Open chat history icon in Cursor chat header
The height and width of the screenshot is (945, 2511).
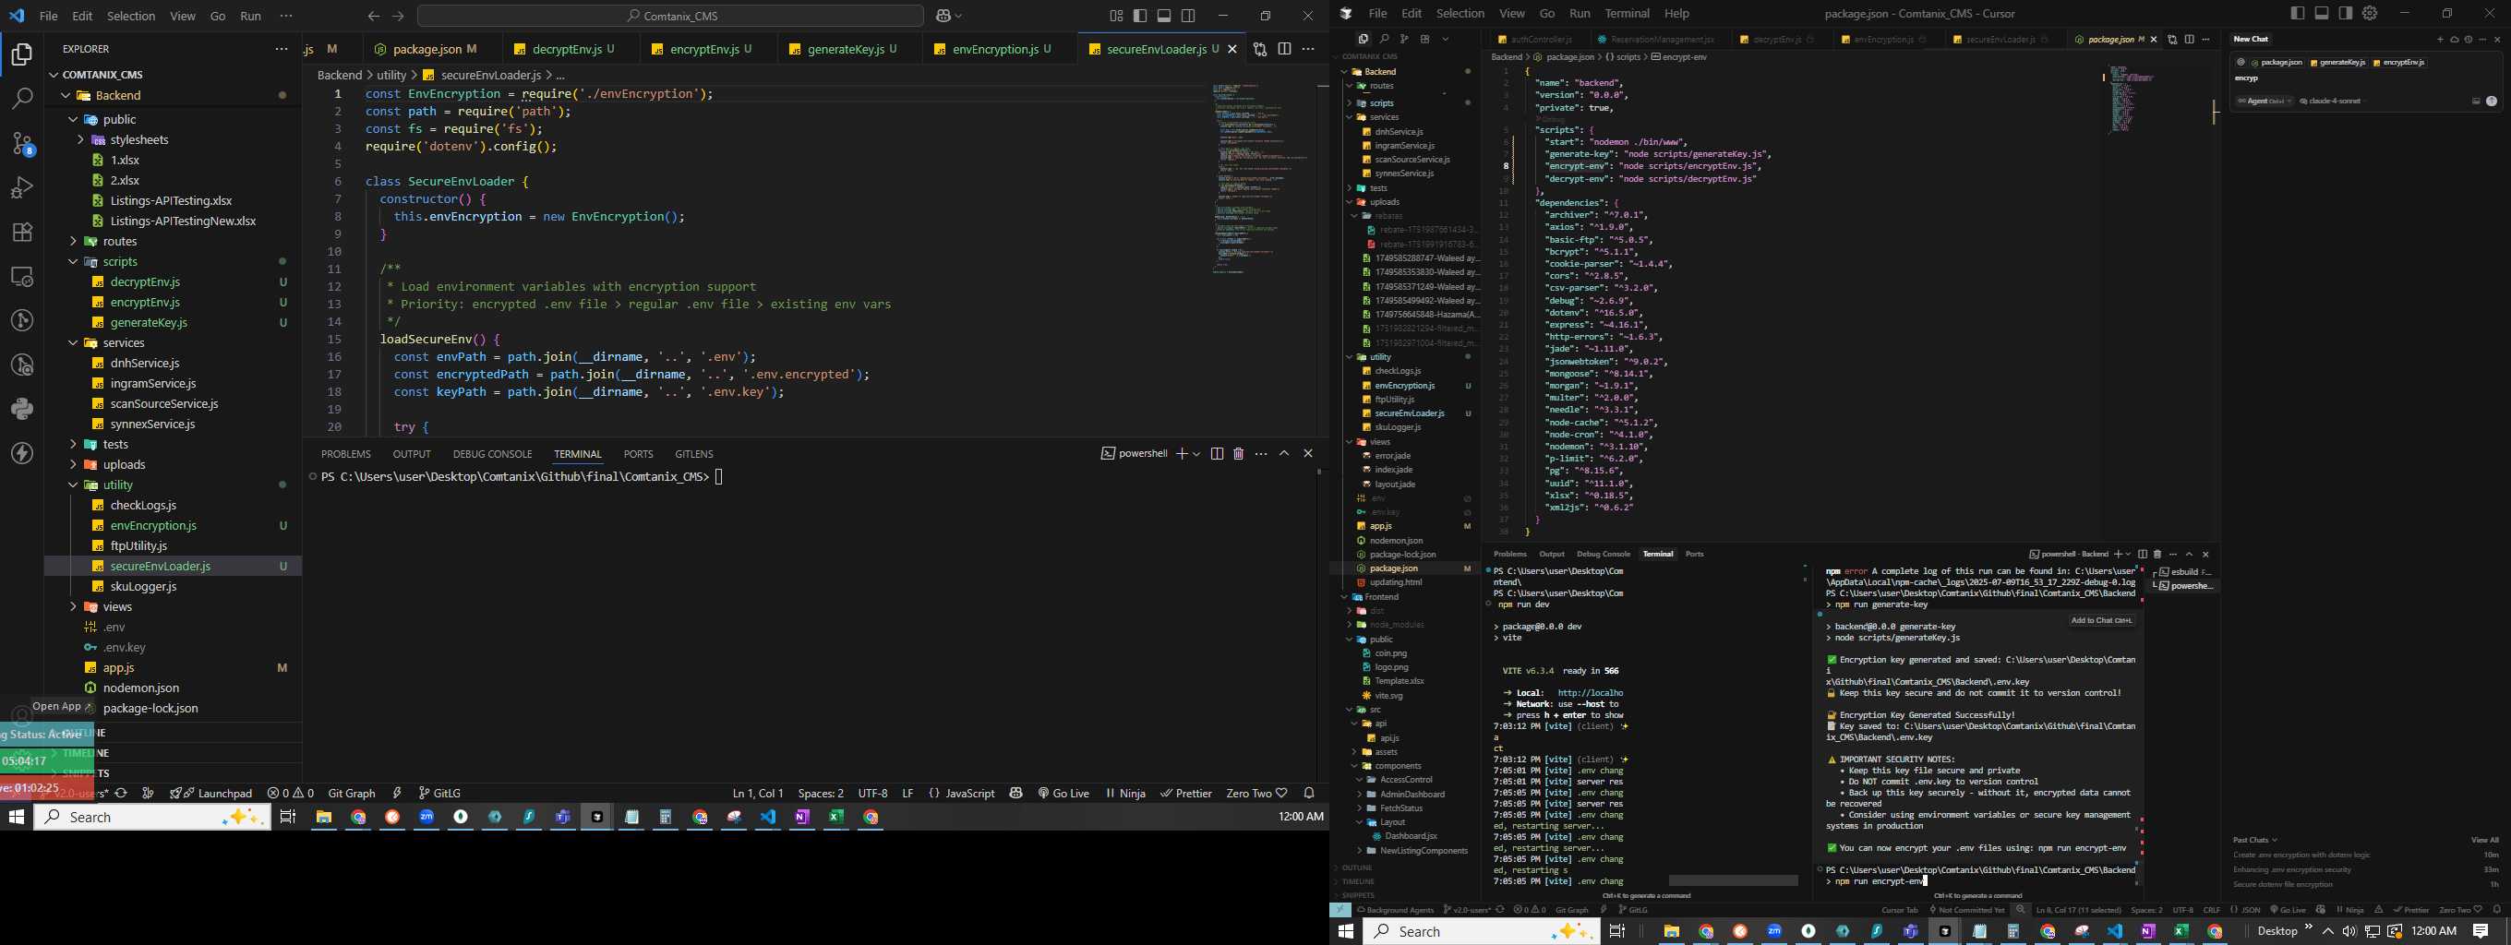[2469, 39]
